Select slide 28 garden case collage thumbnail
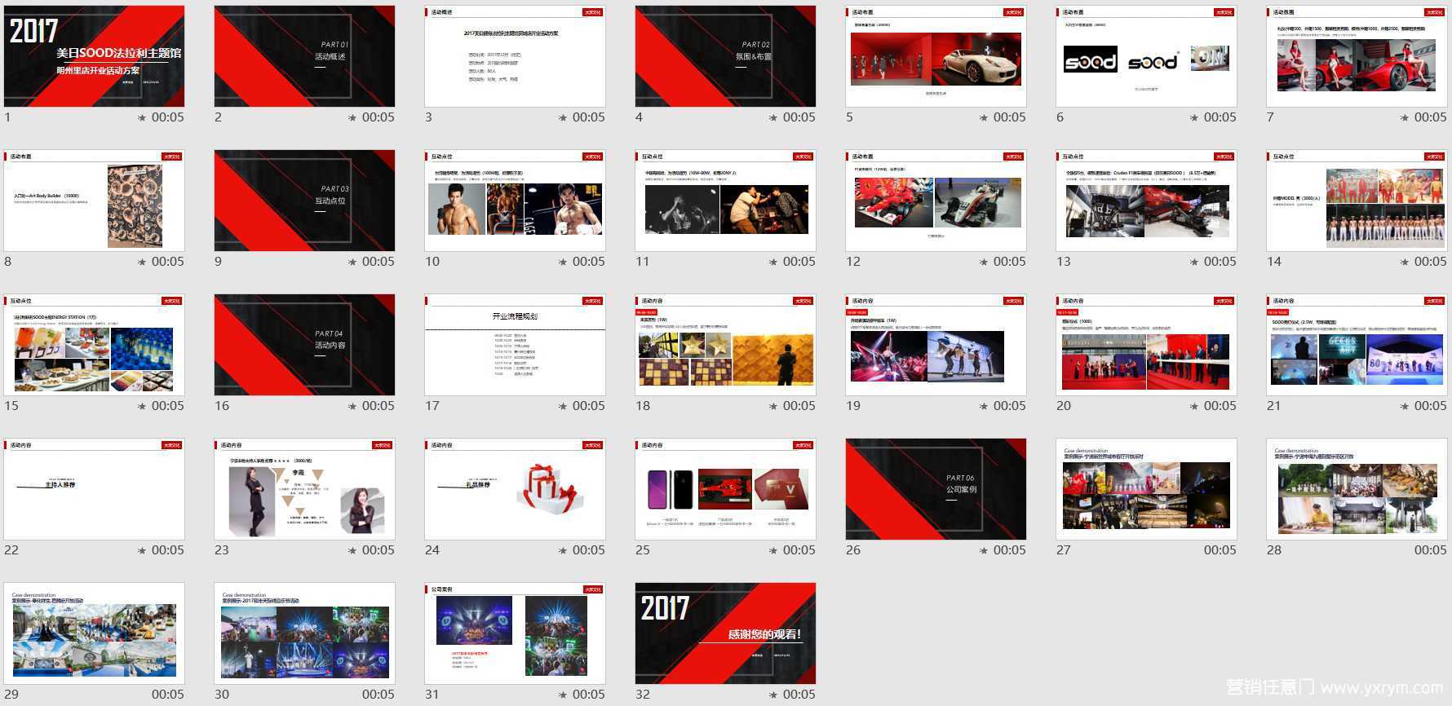 [1357, 489]
